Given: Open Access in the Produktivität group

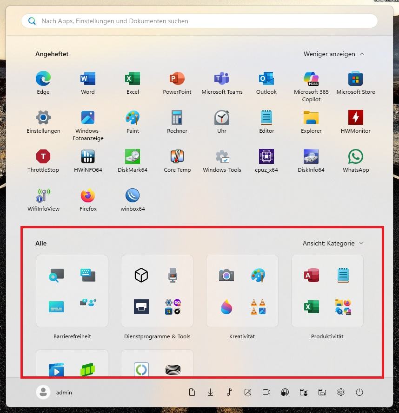Looking at the screenshot, I should pyautogui.click(x=312, y=275).
